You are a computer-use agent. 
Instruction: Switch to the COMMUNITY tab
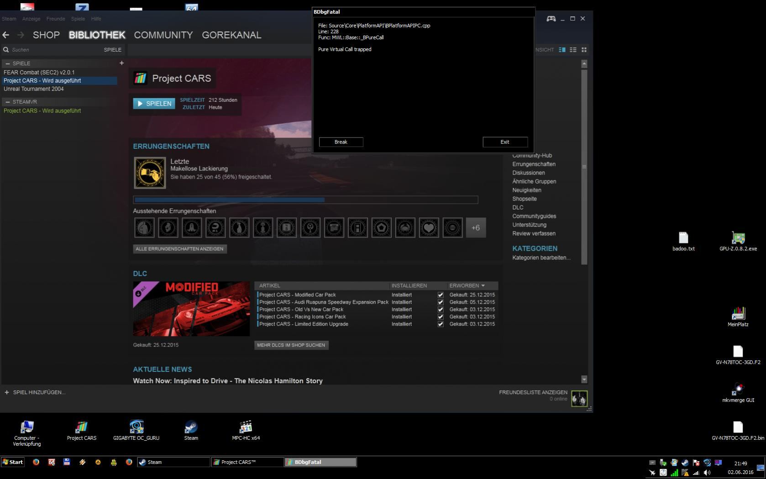pyautogui.click(x=163, y=35)
